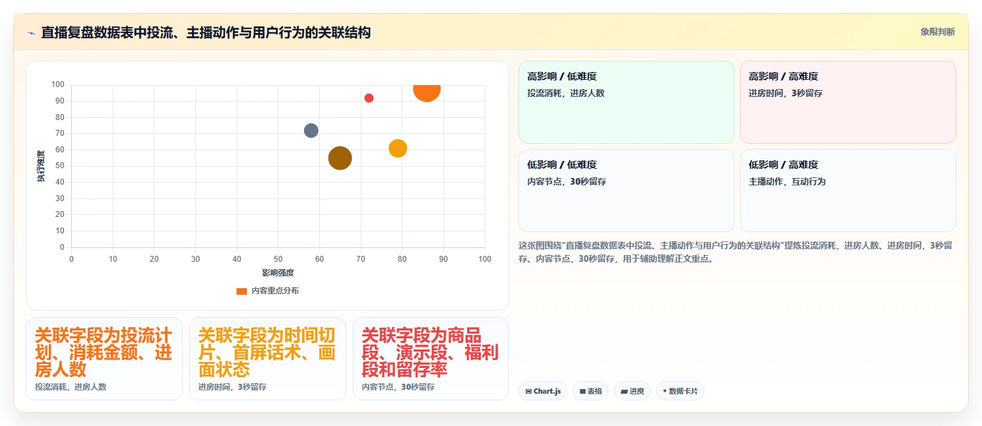The width and height of the screenshot is (982, 426).
Task: Click the table icon in 表格 tag
Action: click(x=582, y=392)
